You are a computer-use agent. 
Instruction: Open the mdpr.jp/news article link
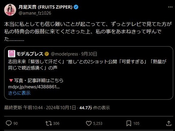[x=34, y=87]
